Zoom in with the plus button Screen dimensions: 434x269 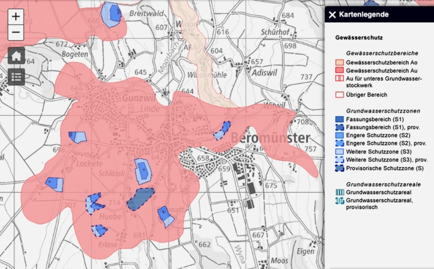point(16,16)
